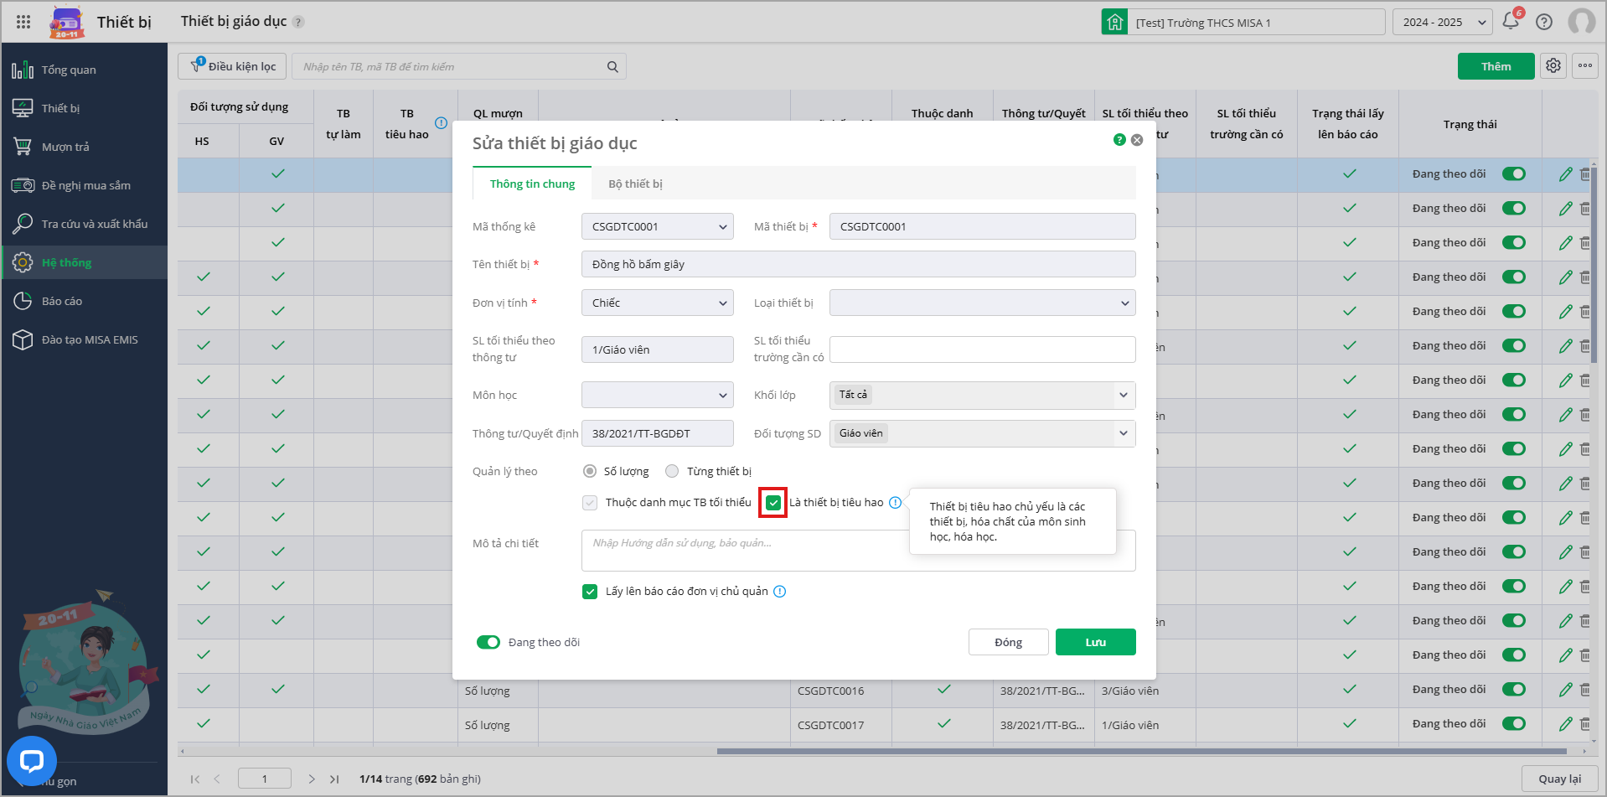1607x797 pixels.
Task: Open the live chat bubble
Action: tap(32, 760)
